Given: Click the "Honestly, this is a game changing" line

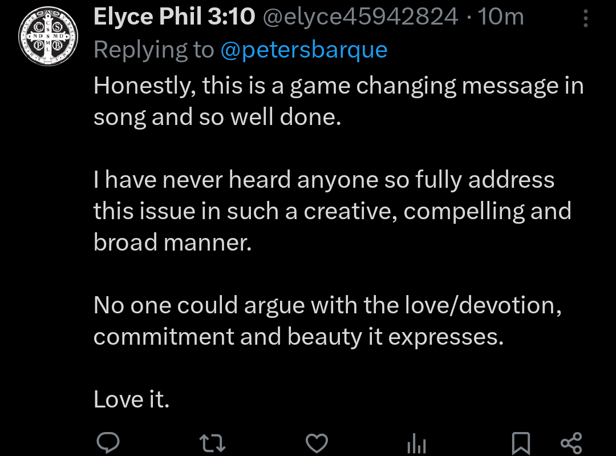Looking at the screenshot, I should [x=338, y=86].
